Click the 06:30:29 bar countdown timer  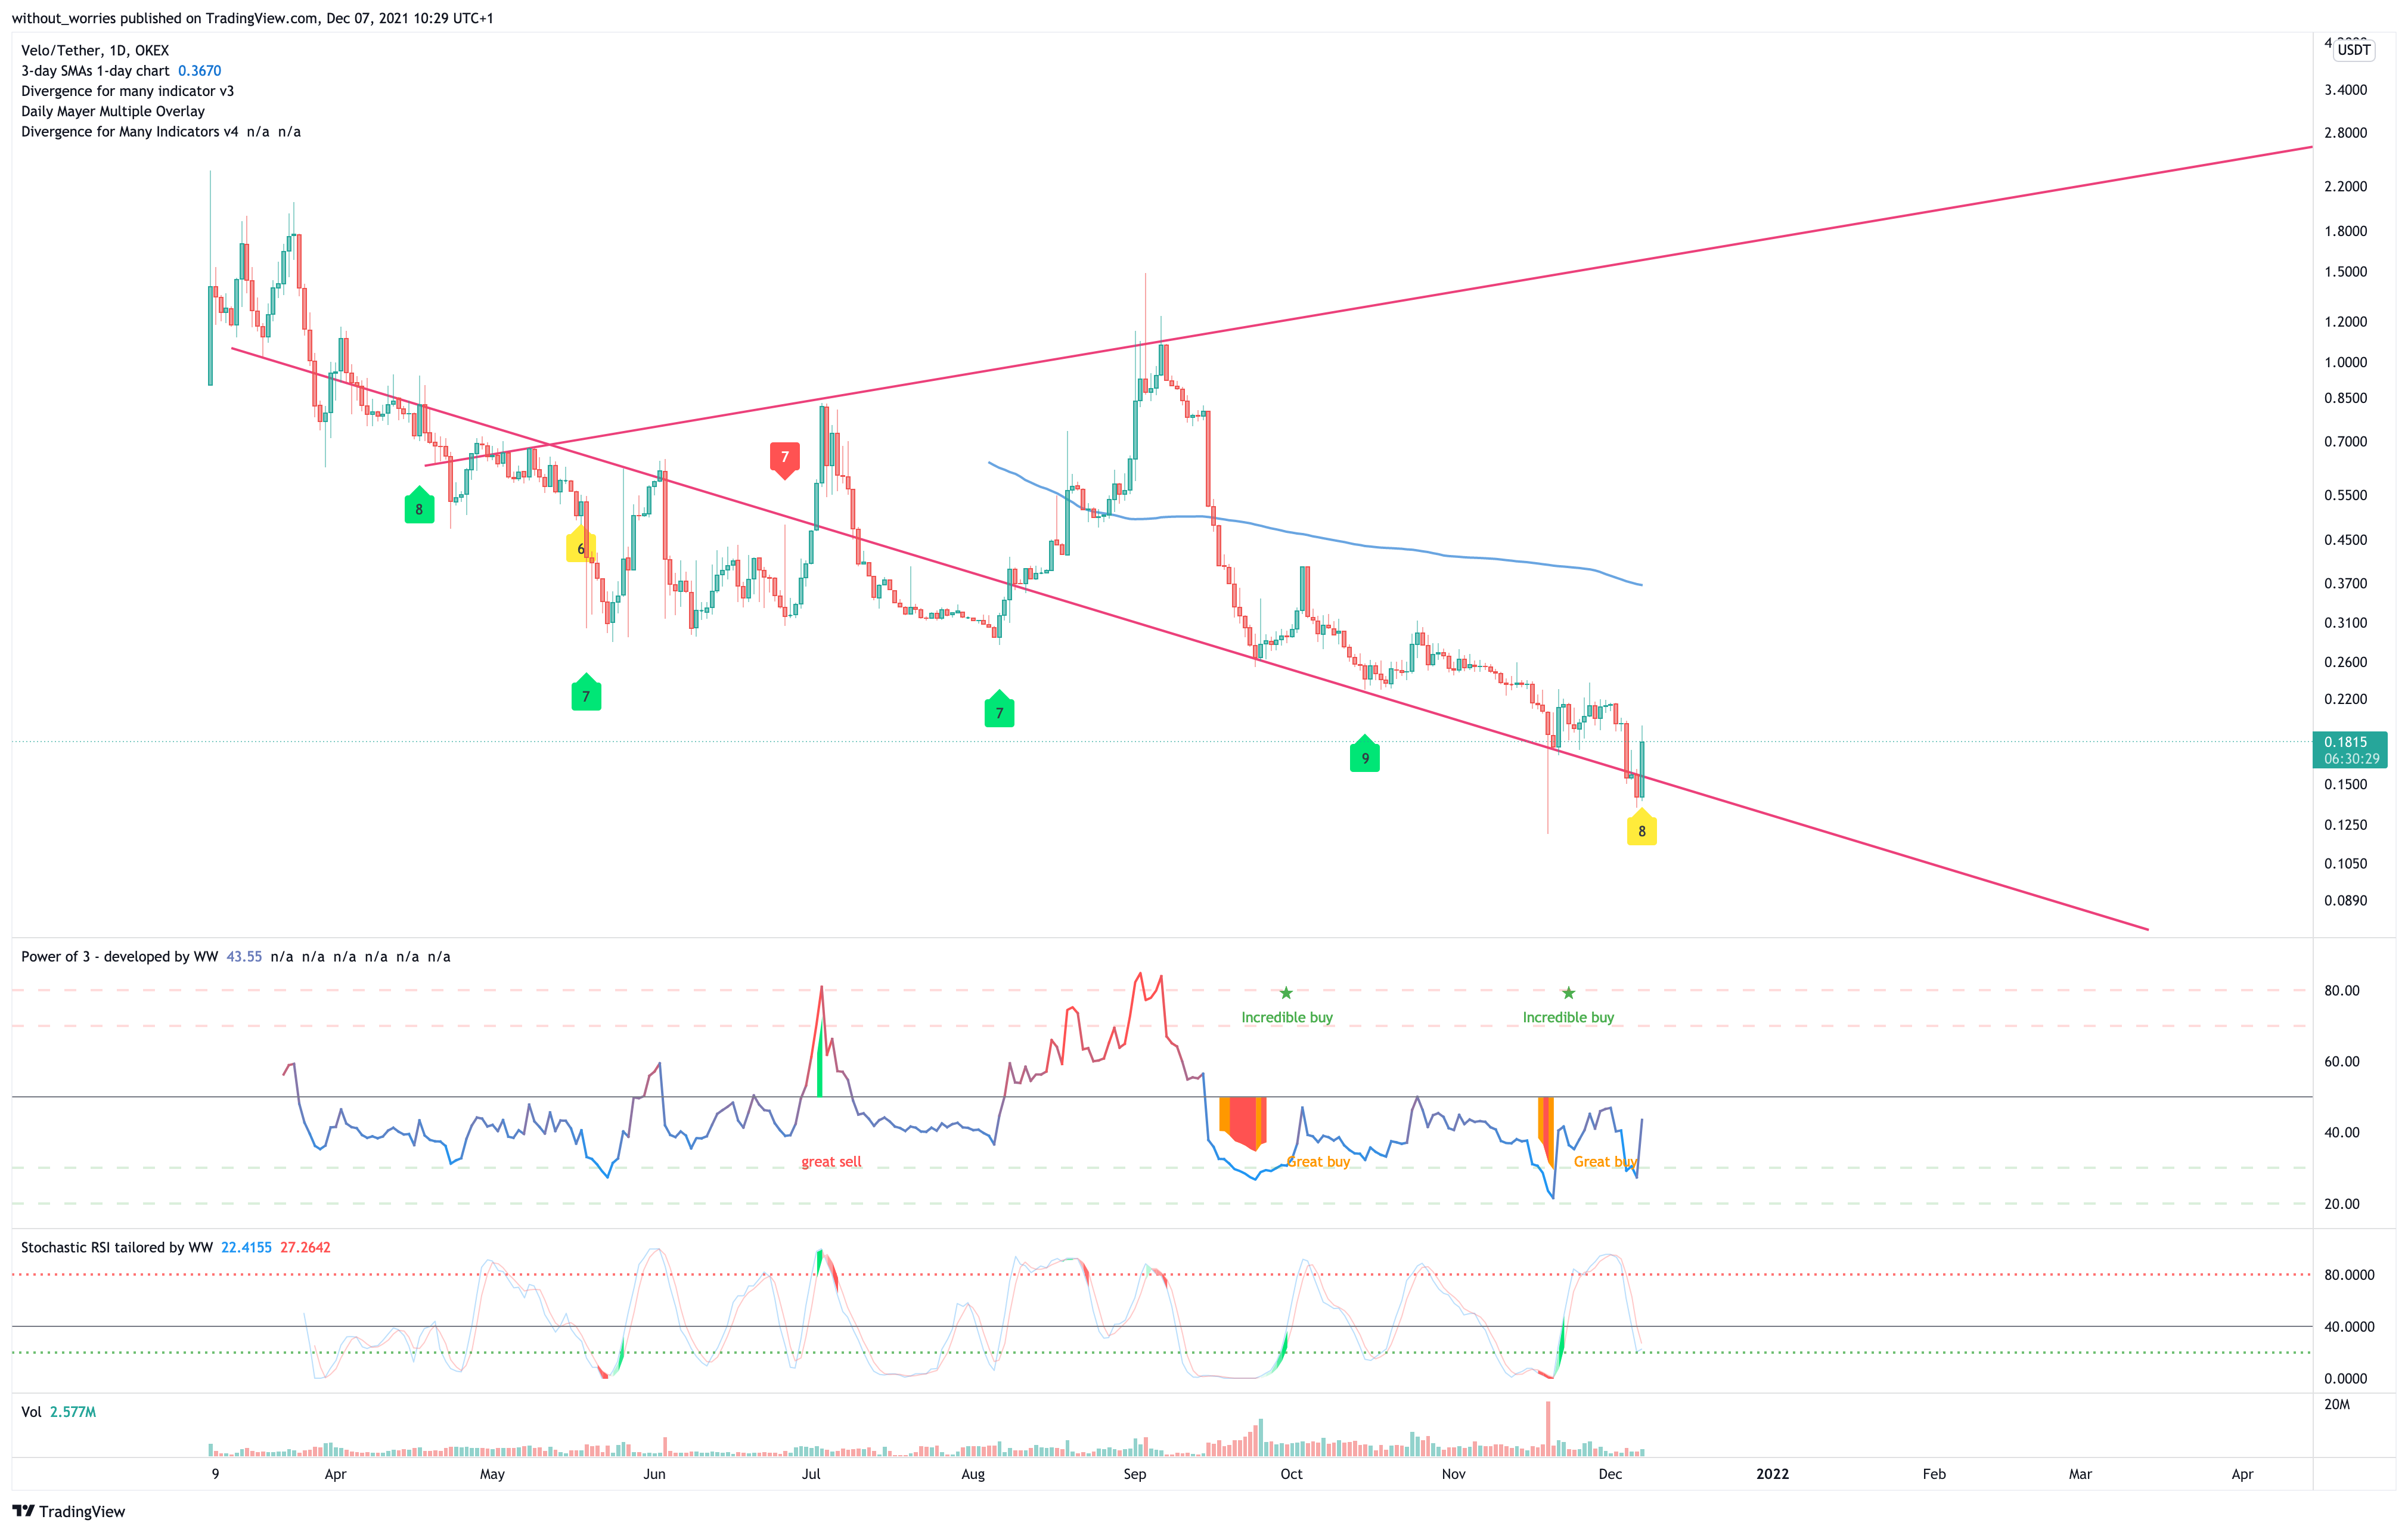2351,759
